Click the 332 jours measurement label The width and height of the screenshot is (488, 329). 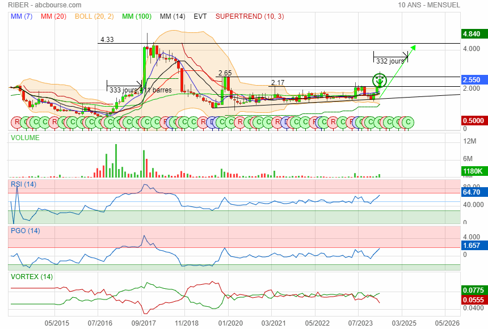pos(390,61)
